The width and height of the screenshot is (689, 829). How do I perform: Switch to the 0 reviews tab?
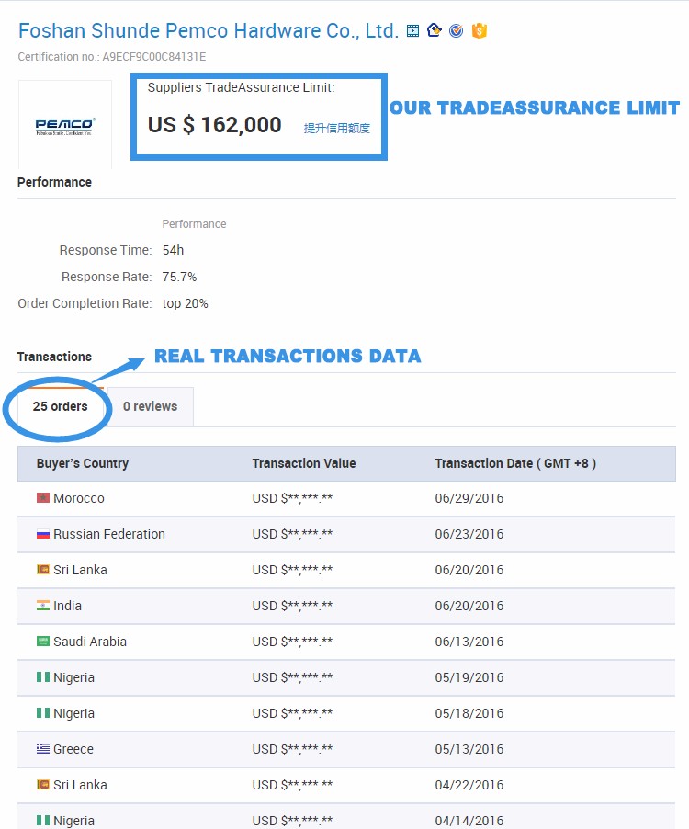(150, 406)
